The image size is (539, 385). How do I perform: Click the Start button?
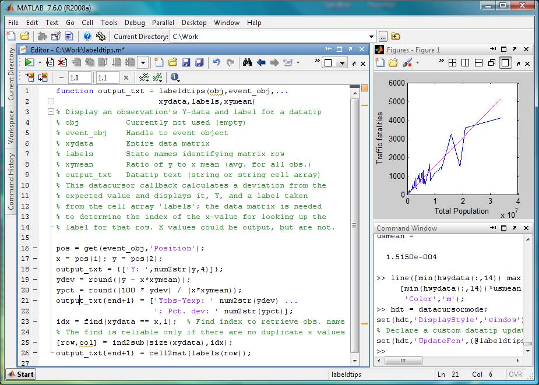click(21, 374)
